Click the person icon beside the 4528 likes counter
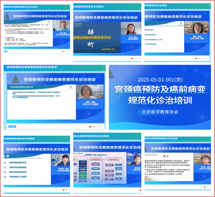Screen dimensions: 215x197 [x=99, y=127]
